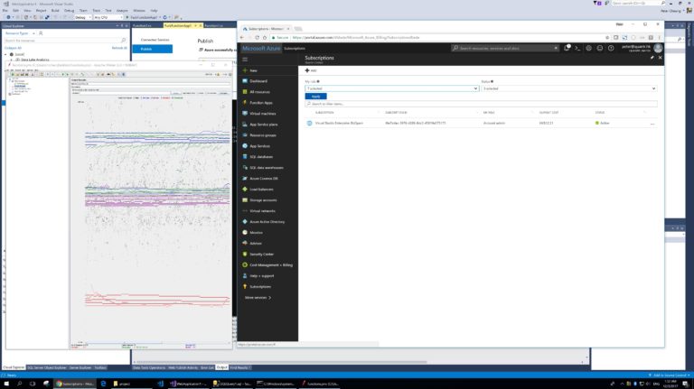Open Edge browser from the taskbar

click(103, 384)
